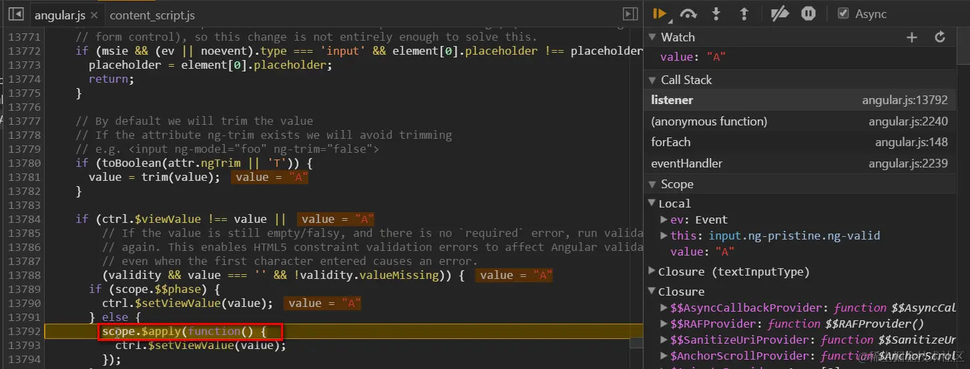
Task: Expand this: input.ng-pristine.ng-valid
Action: click(x=664, y=235)
